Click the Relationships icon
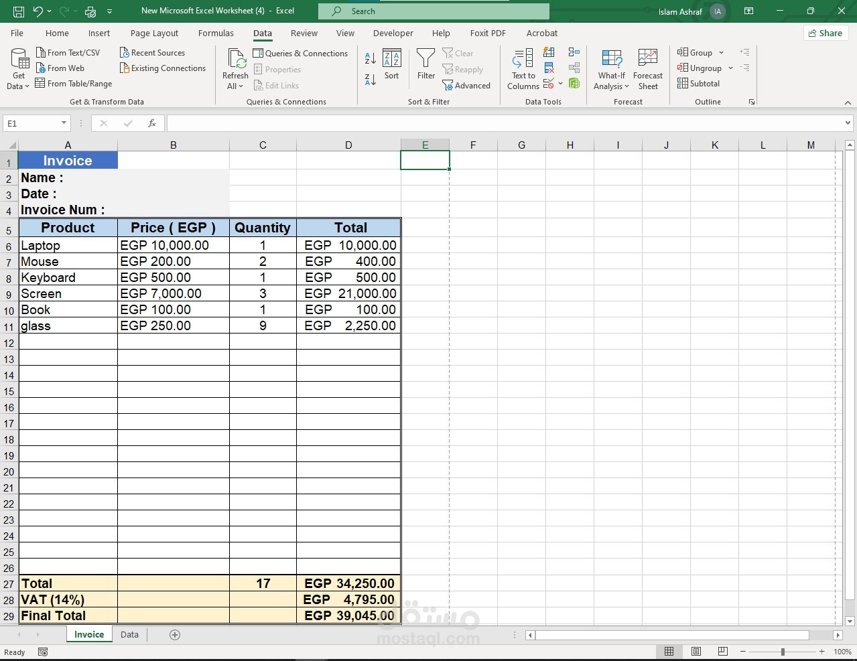 point(574,68)
